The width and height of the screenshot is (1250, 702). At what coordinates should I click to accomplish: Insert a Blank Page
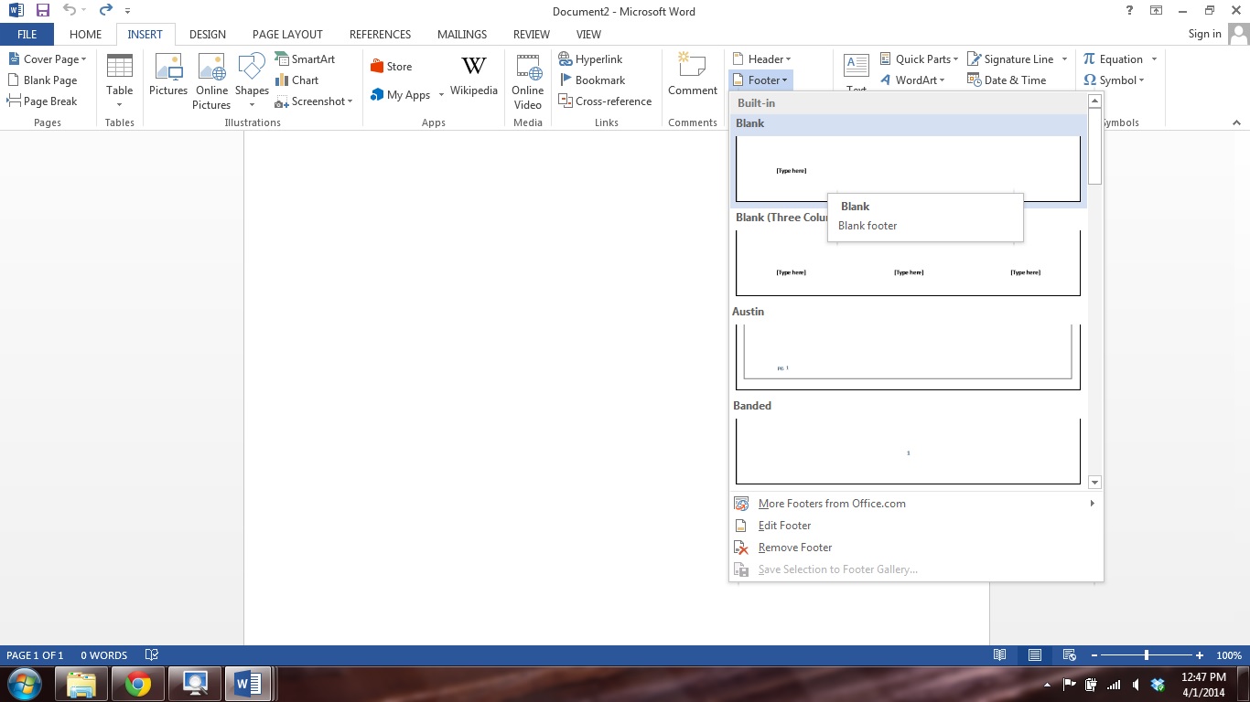(43, 80)
